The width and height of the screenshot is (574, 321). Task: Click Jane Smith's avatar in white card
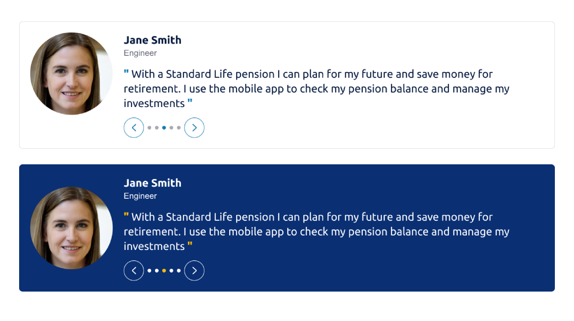coord(72,74)
